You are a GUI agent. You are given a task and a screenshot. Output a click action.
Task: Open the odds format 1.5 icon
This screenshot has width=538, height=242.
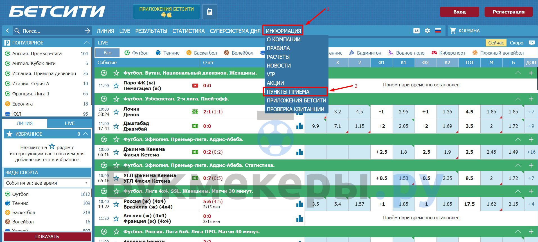coord(417,31)
